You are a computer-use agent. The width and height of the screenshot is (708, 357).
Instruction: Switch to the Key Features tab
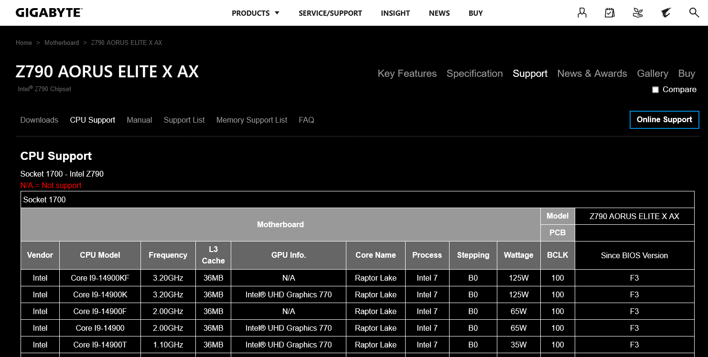point(407,73)
